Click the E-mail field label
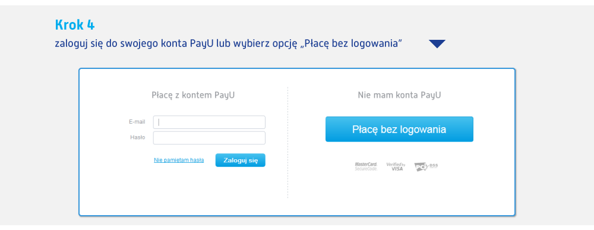 pos(137,122)
